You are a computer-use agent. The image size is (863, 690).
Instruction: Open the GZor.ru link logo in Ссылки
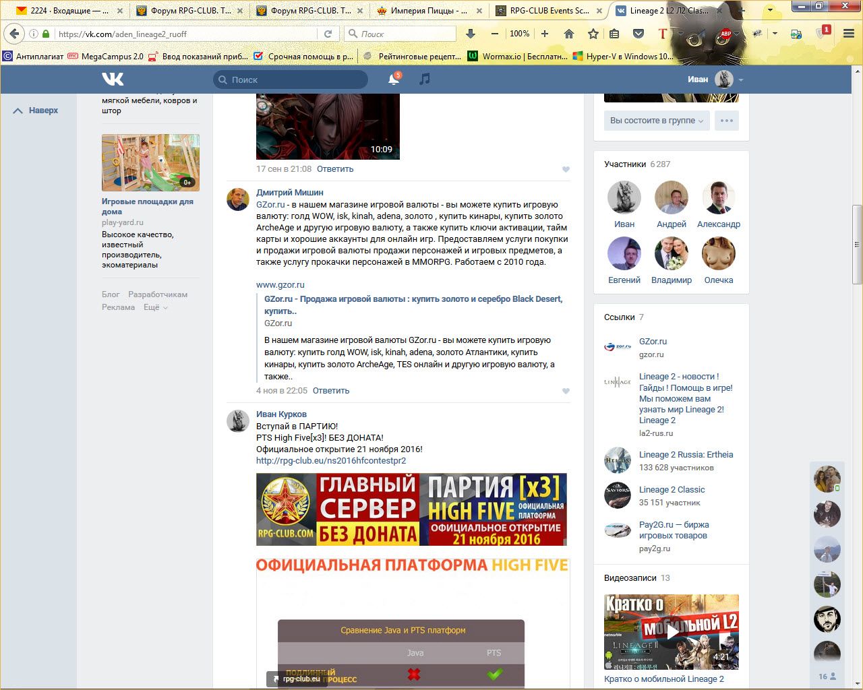pyautogui.click(x=618, y=347)
